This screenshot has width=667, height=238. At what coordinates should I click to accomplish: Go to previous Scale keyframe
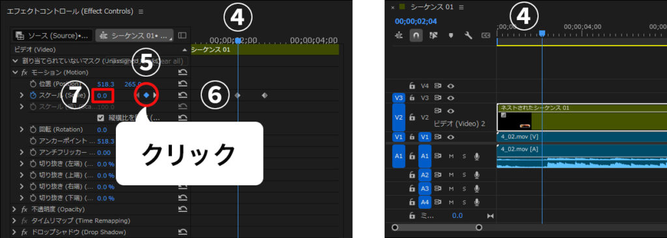137,96
